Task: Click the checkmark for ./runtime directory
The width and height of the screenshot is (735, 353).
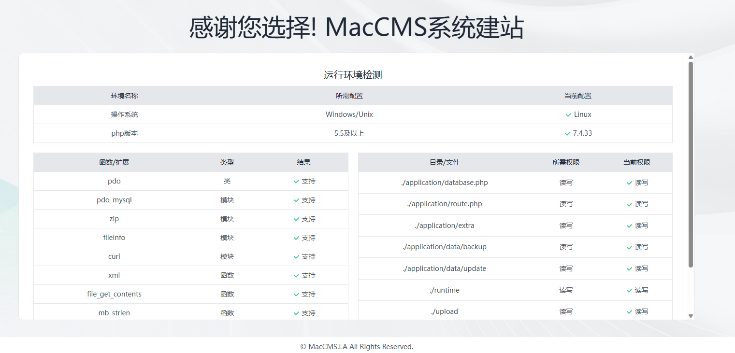Action: point(629,291)
